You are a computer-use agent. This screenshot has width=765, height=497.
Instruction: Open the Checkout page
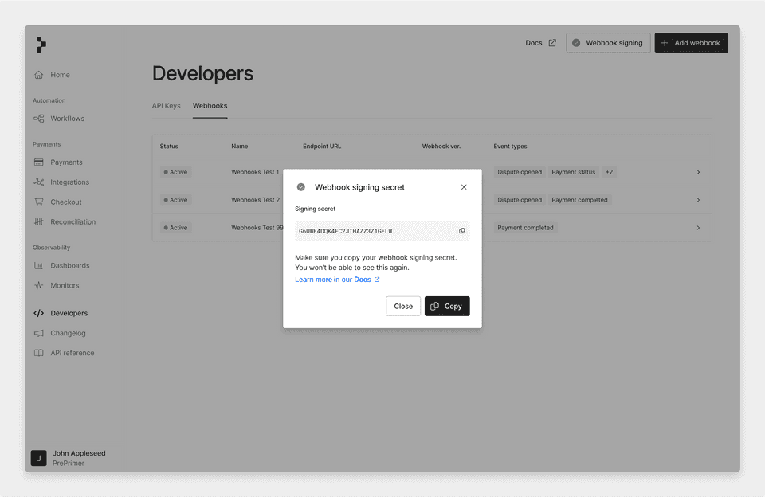pyautogui.click(x=66, y=202)
